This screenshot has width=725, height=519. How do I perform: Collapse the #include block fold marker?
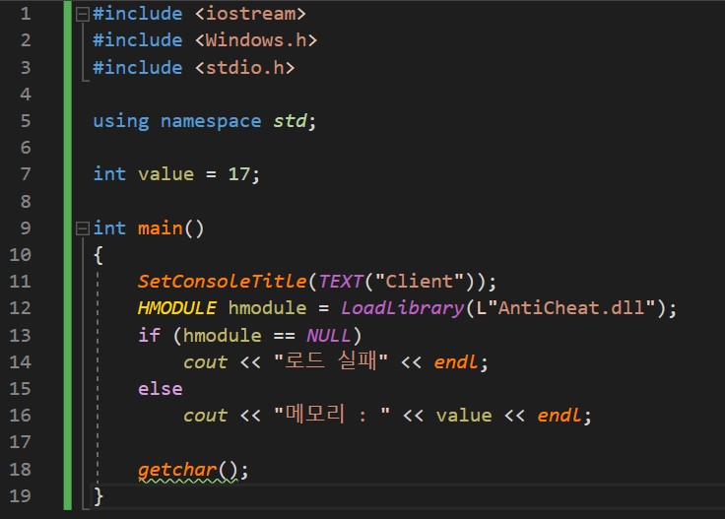point(83,15)
